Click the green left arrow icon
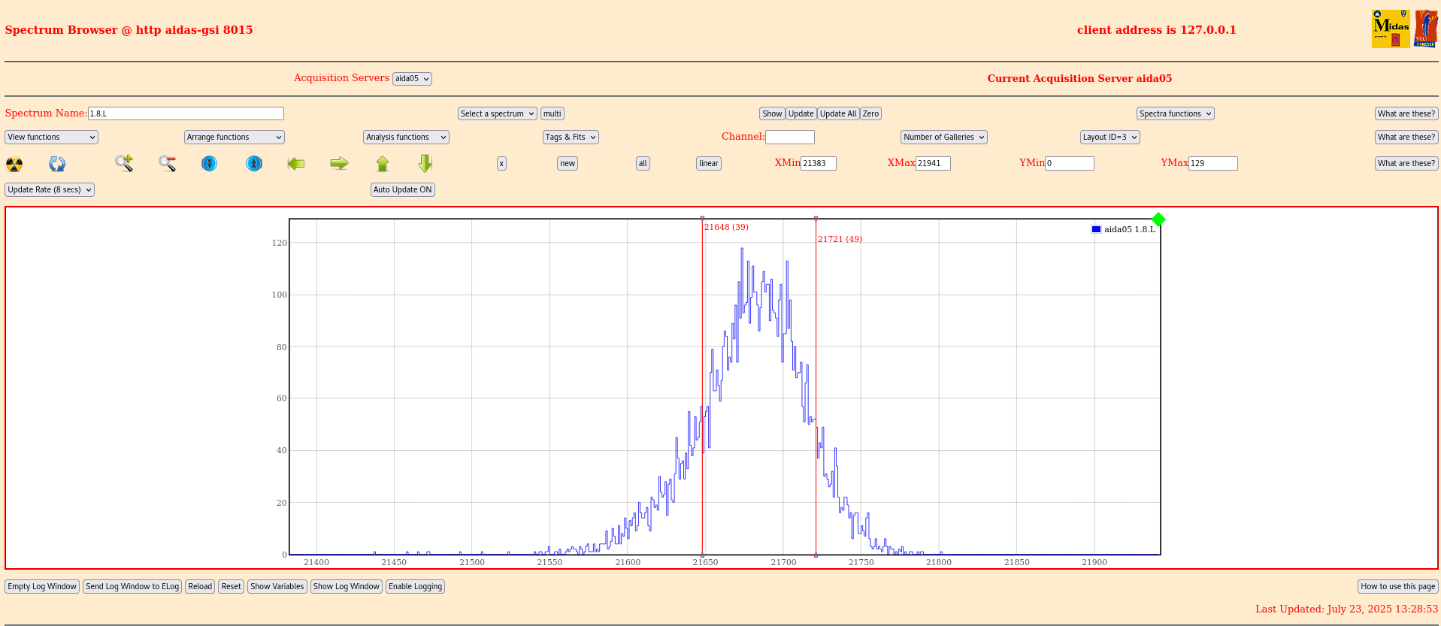This screenshot has height=626, width=1441. 296,163
